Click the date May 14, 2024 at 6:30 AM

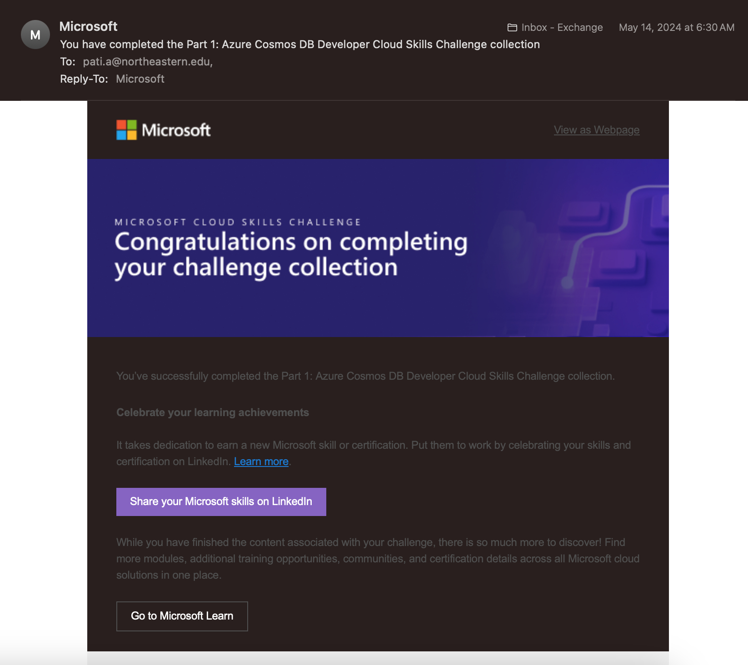677,28
